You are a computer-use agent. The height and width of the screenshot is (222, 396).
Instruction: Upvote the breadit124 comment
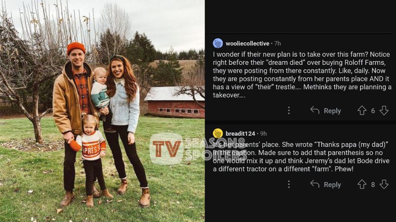coord(362,185)
